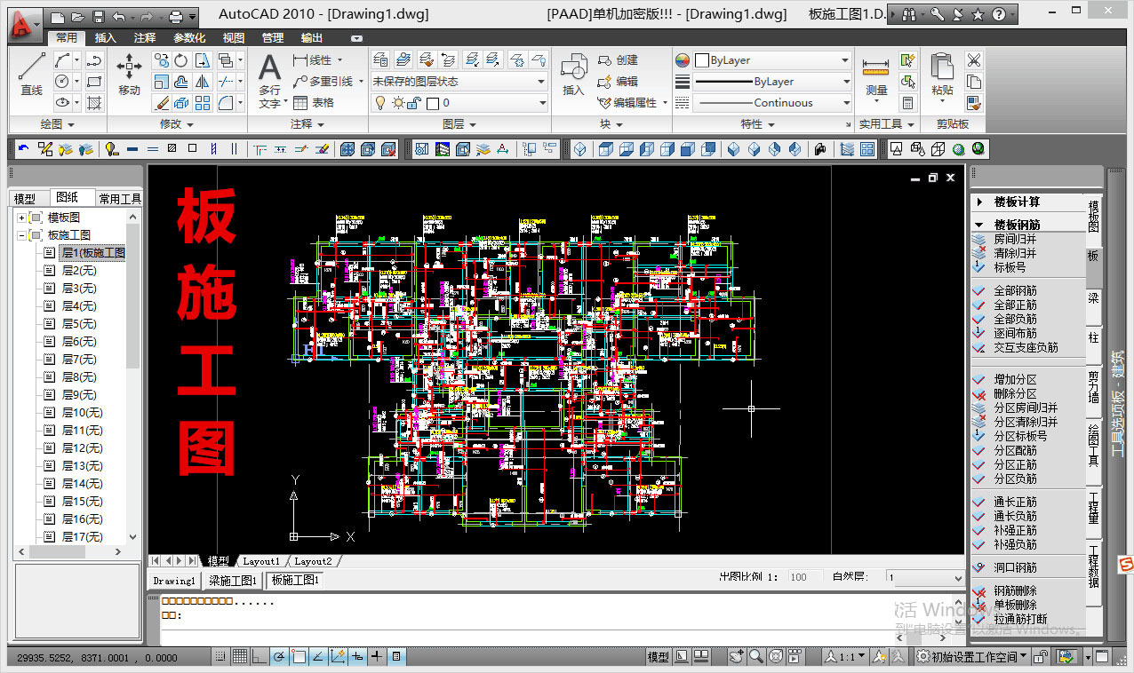Toggle polar tracking in status bar
The height and width of the screenshot is (673, 1134).
279,657
